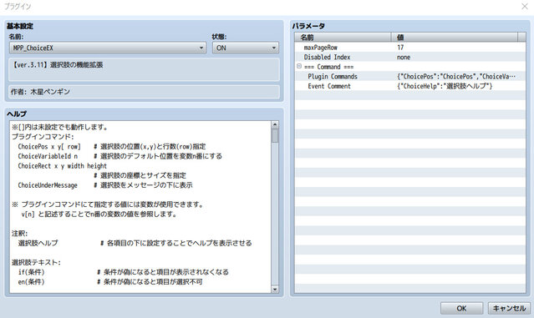The height and width of the screenshot is (318, 534).
Task: Click the OK button
Action: point(461,308)
